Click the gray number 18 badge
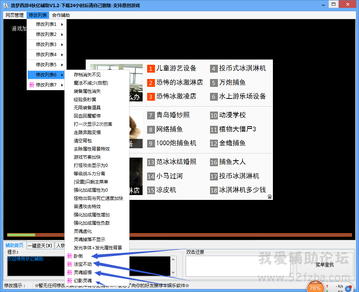The height and width of the screenshot is (292, 359). (x=214, y=190)
